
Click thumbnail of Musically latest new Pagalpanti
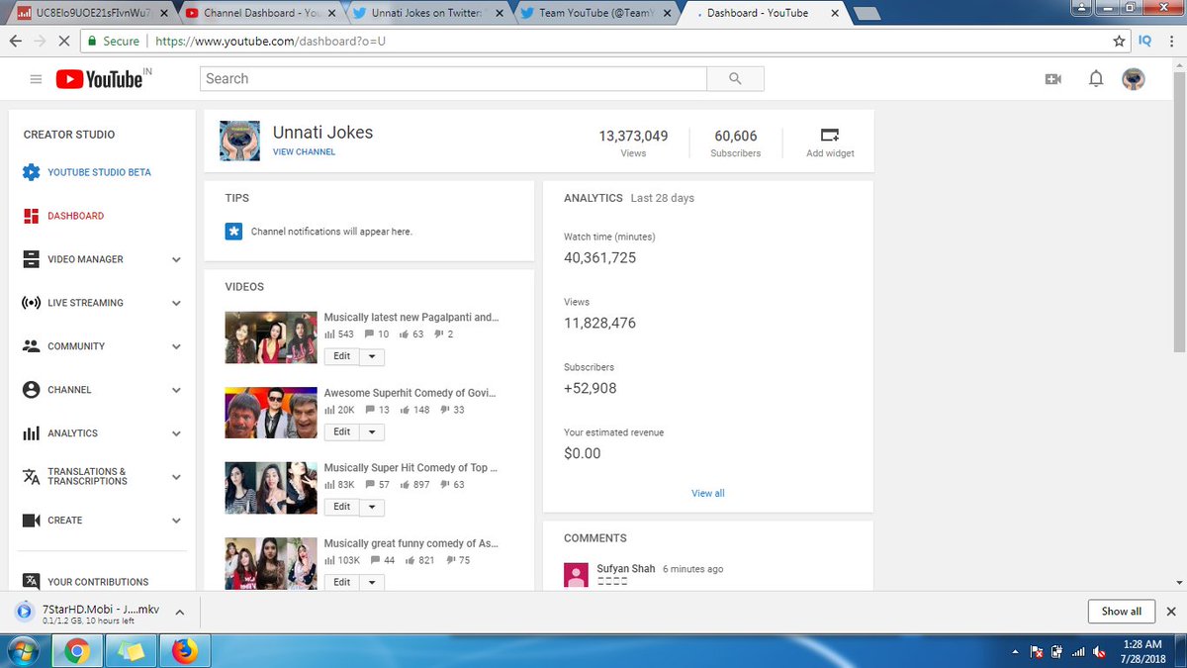tap(270, 337)
